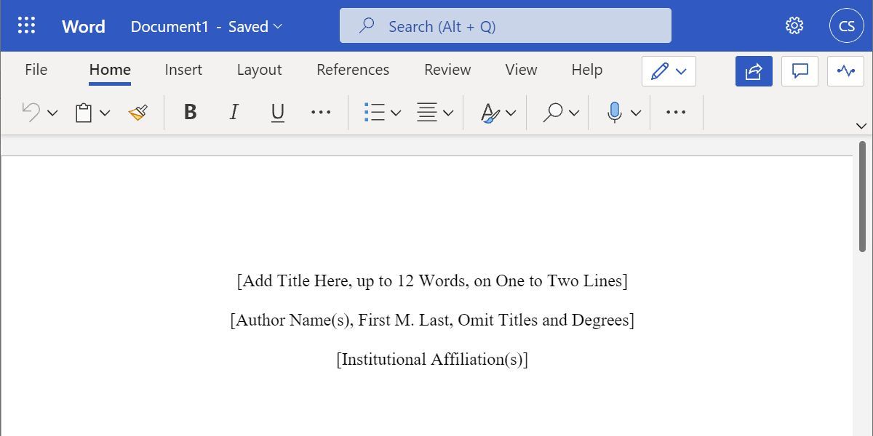Click the Styles icon with letter A
873x436 pixels.
[x=490, y=113]
